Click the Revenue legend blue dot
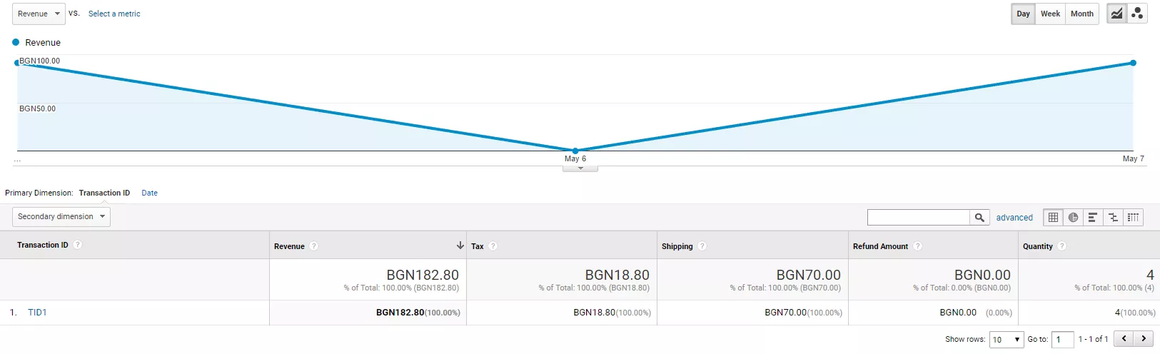Image resolution: width=1160 pixels, height=354 pixels. tap(16, 42)
